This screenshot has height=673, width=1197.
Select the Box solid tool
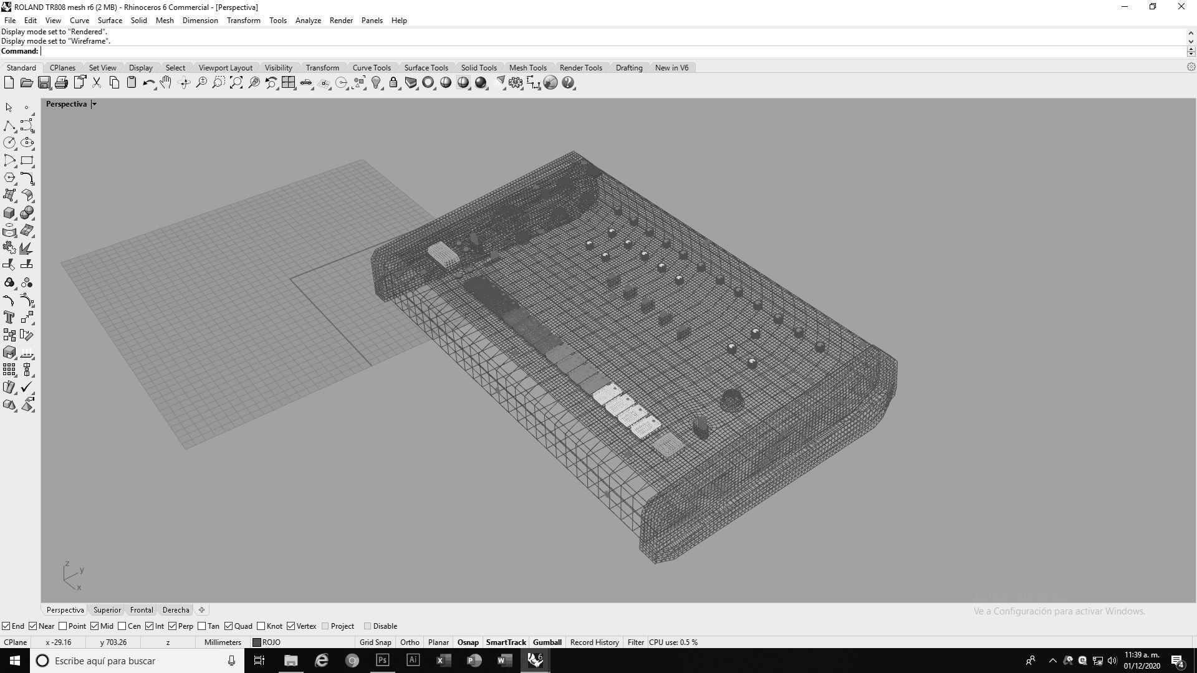click(9, 213)
